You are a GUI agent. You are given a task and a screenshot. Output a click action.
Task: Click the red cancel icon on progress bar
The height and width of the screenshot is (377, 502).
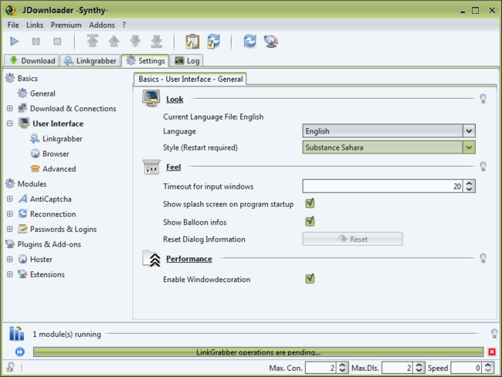pyautogui.click(x=492, y=352)
